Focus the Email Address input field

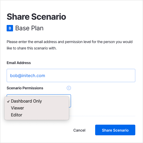(x=71, y=75)
